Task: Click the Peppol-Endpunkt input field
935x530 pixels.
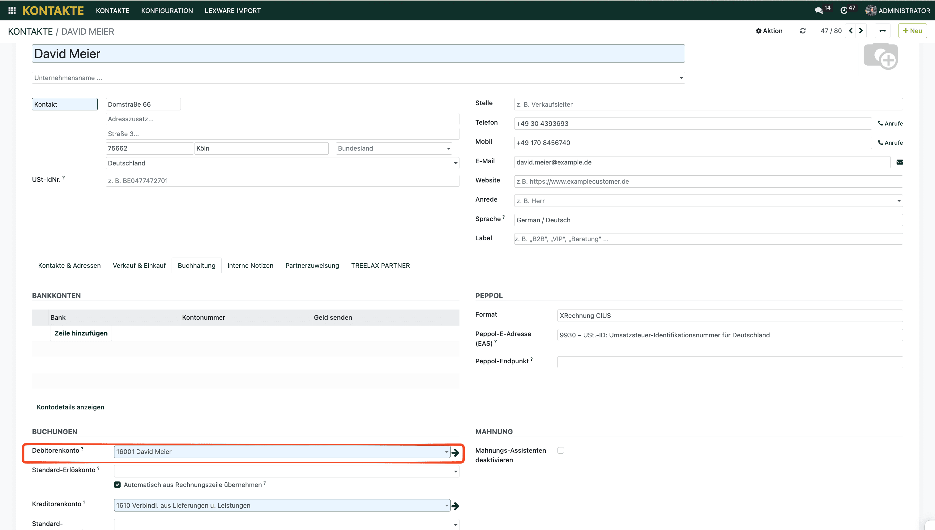Action: (730, 362)
